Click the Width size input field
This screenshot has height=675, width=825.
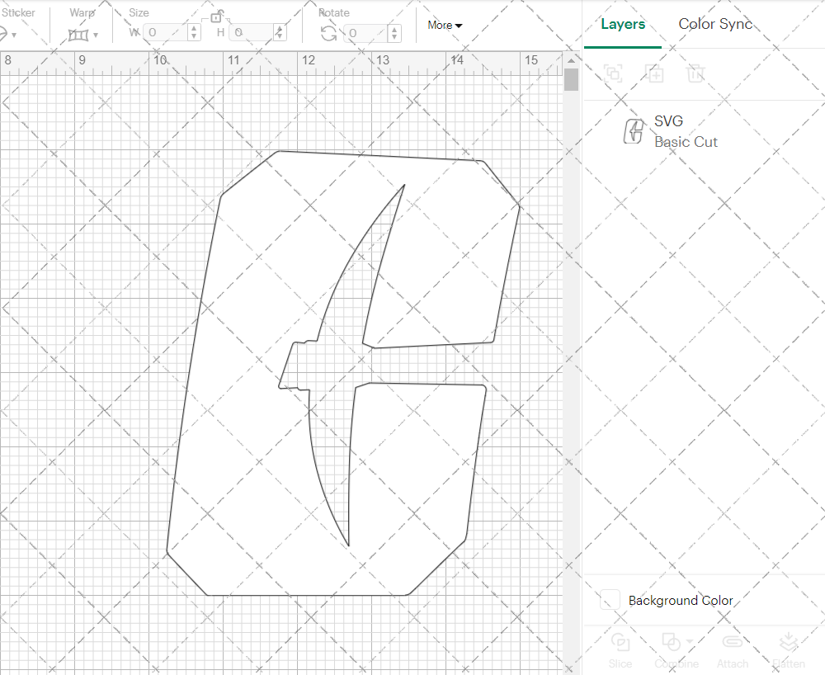point(165,33)
